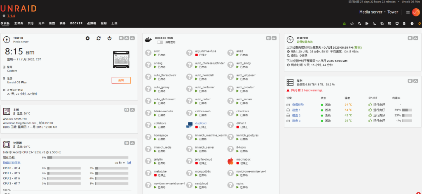This screenshot has height=194, width=422.
Task: Click the 整体负载 load bar
Action: 88,158
